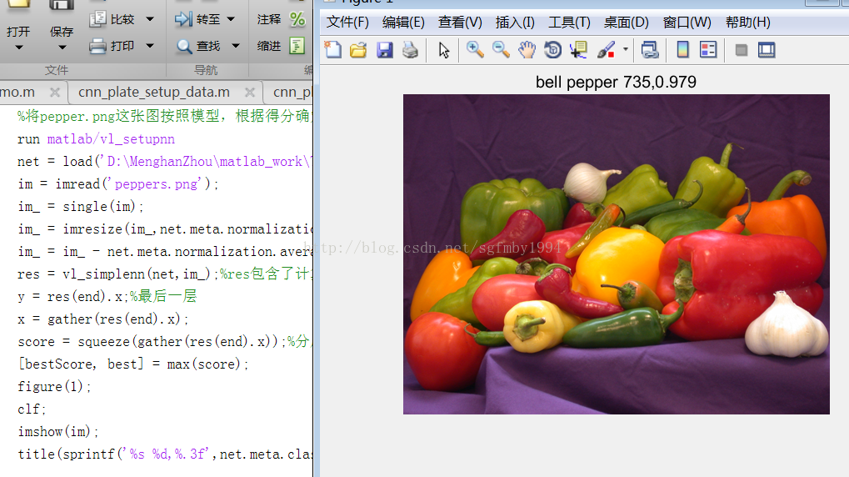Insert a colorbar using the toolbar icon
Image resolution: width=849 pixels, height=477 pixels.
click(x=682, y=50)
